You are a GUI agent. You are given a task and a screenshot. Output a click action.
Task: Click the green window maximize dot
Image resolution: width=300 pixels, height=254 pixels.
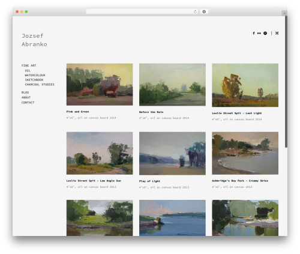click(x=26, y=11)
